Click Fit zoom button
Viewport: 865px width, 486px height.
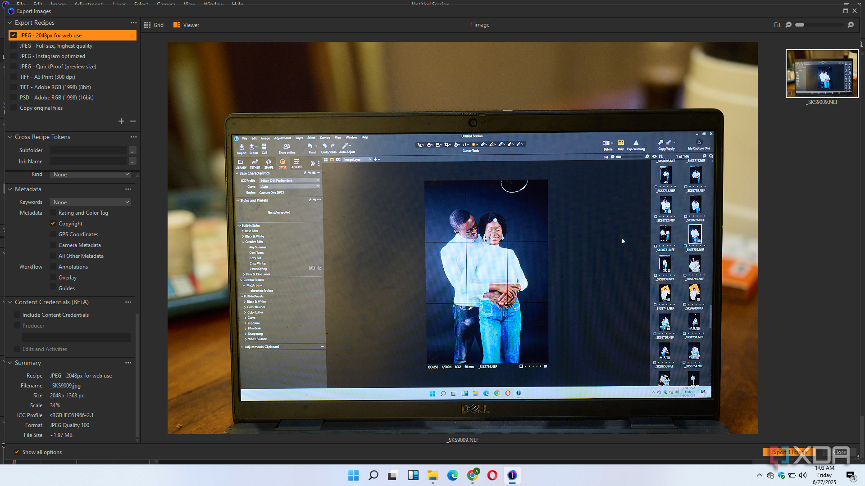[777, 25]
